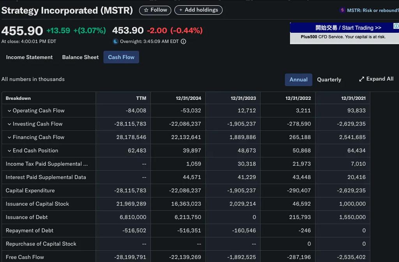399x262 pixels.
Task: Click the Strategy Incorporated (MSTR) title
Action: point(67,11)
